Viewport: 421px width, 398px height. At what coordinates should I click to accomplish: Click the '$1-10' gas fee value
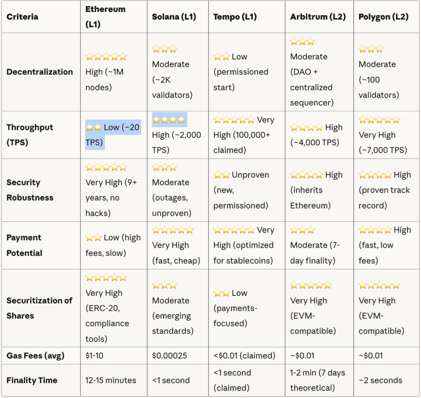click(x=94, y=356)
